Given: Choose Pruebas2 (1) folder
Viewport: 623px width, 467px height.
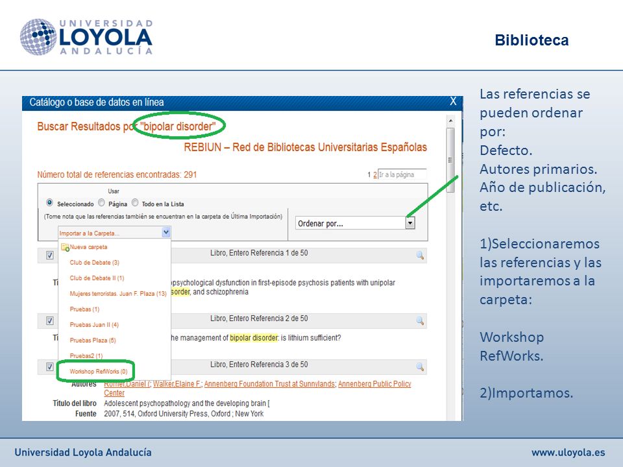Looking at the screenshot, I should [x=86, y=356].
